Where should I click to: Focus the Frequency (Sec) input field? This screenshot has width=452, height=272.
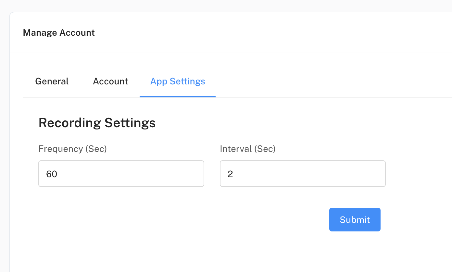click(x=121, y=174)
